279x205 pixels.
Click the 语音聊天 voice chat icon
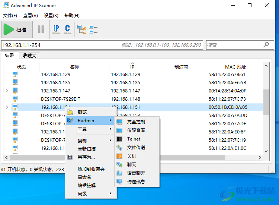point(119,173)
